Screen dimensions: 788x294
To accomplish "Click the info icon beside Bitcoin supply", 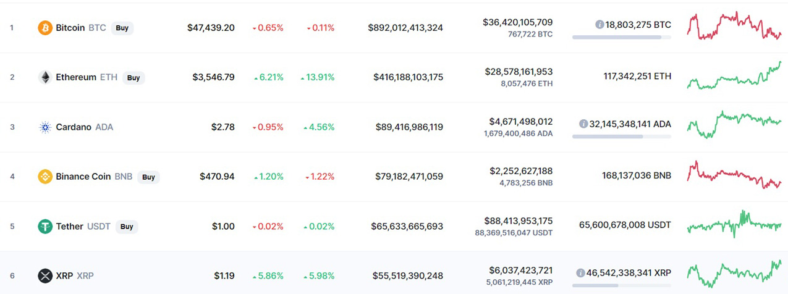I will pyautogui.click(x=599, y=25).
